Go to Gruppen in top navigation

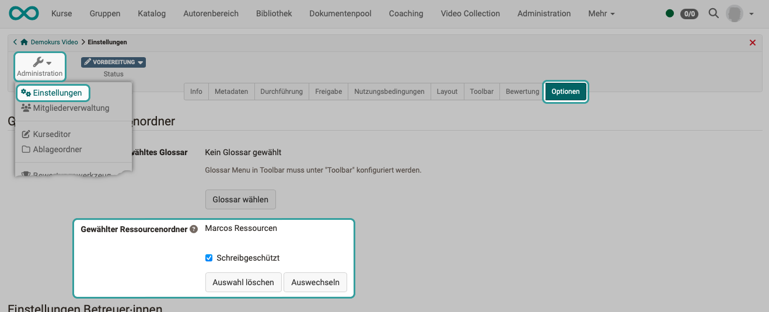(105, 13)
